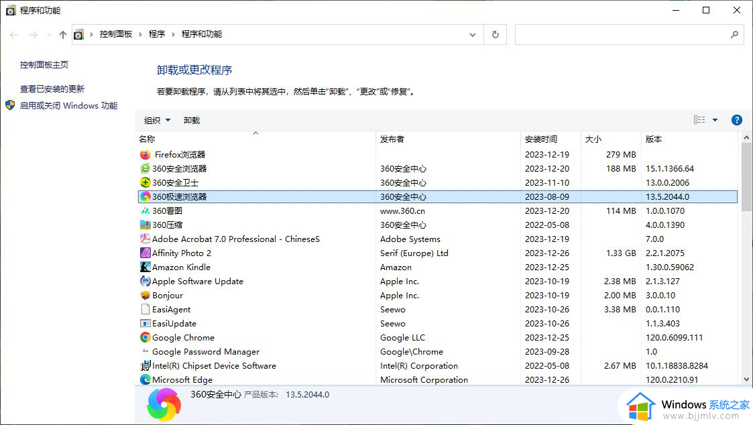The width and height of the screenshot is (753, 425).
Task: Click the Intel Chipset Device Software icon
Action: (x=145, y=365)
